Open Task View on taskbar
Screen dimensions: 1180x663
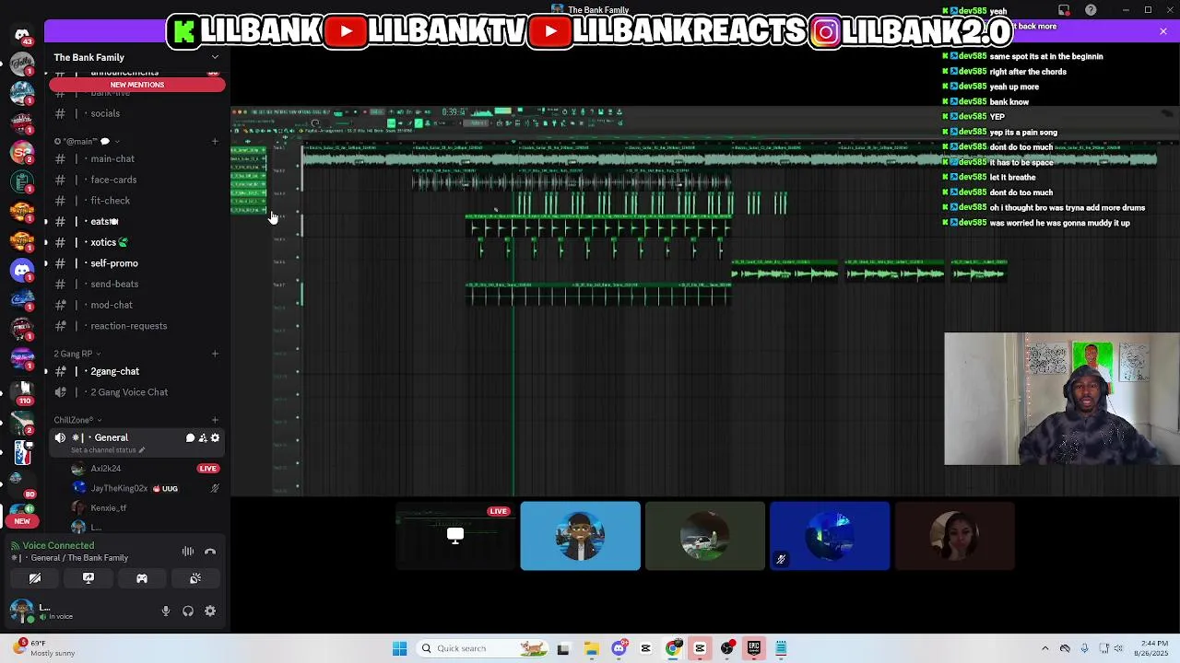tap(563, 648)
